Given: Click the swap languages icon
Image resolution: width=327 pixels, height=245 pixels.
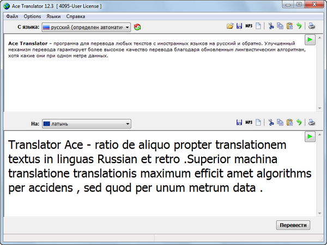Looking at the screenshot, I should point(137,26).
